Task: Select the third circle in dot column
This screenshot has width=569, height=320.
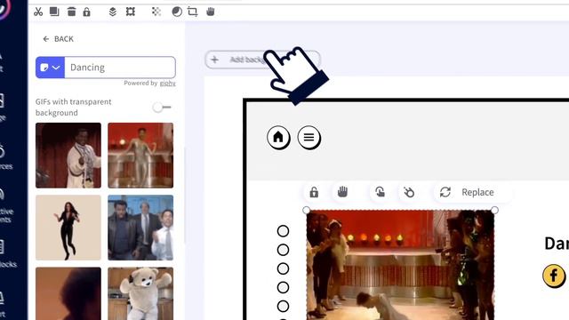Action: tap(283, 268)
